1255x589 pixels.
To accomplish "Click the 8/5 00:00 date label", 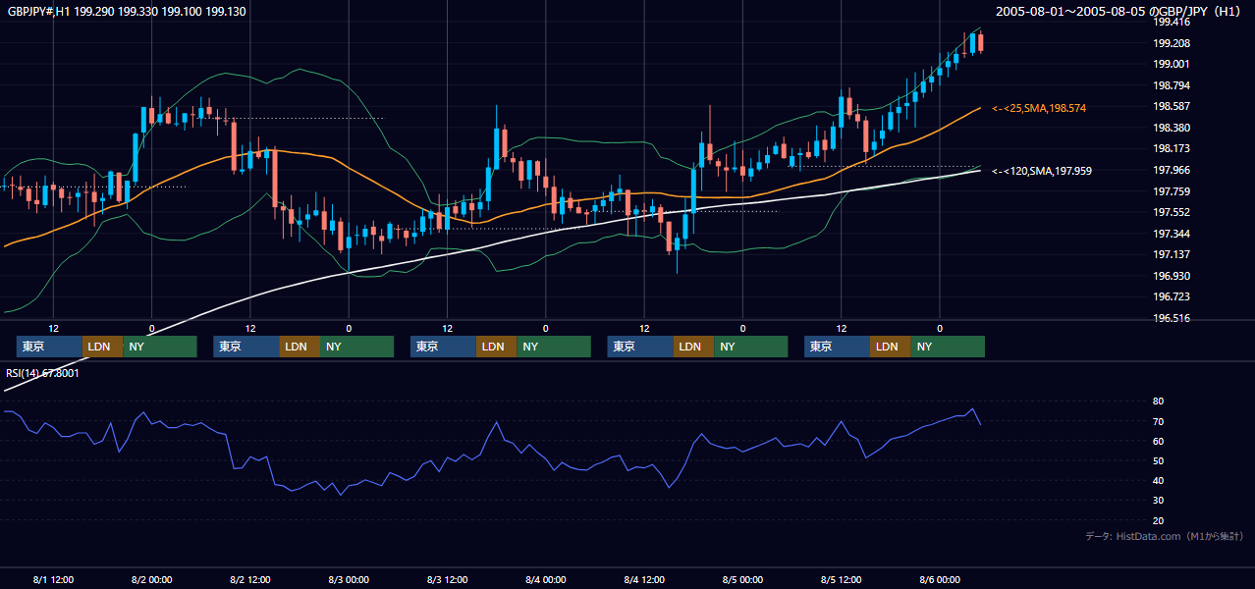I will 742,579.
